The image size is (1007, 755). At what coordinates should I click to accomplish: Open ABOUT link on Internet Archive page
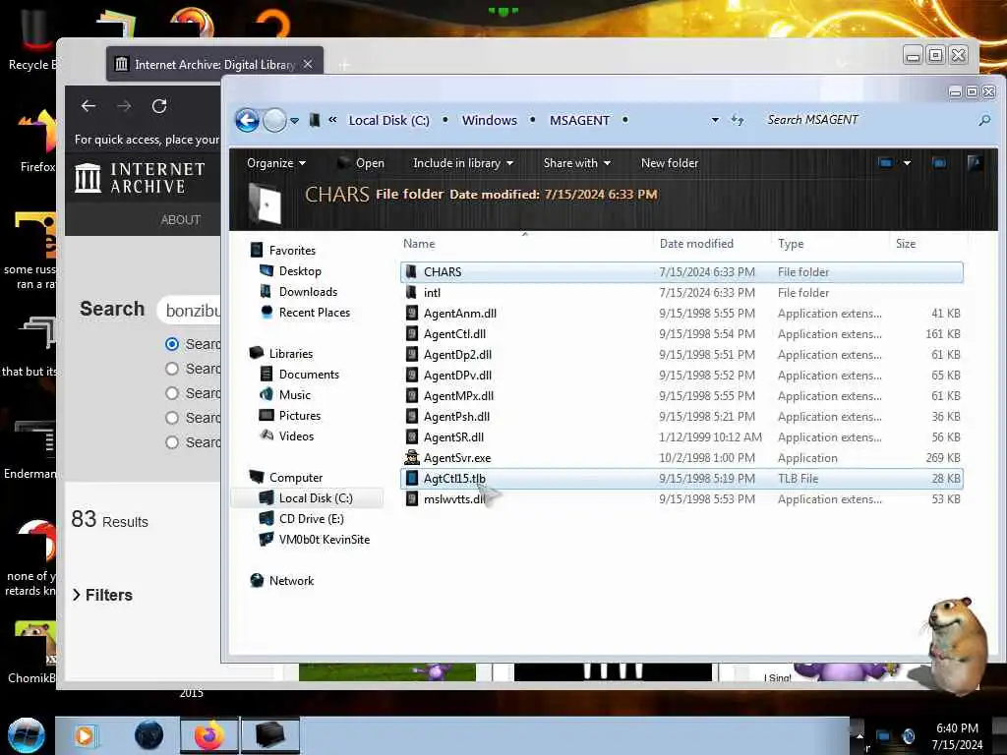click(x=181, y=219)
